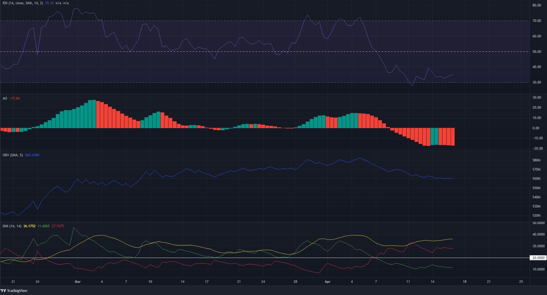
Task: Click the yellow ADX value 36.1752
Action: pos(29,226)
